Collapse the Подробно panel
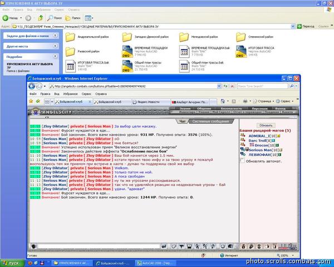 pyautogui.click(x=55, y=56)
